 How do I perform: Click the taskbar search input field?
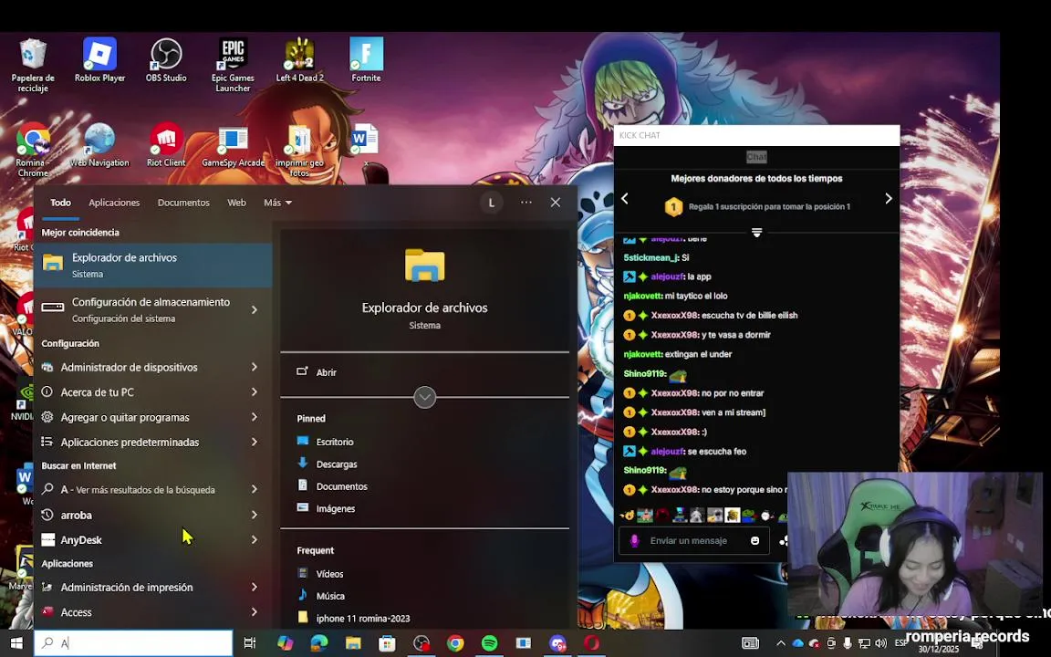click(x=133, y=643)
